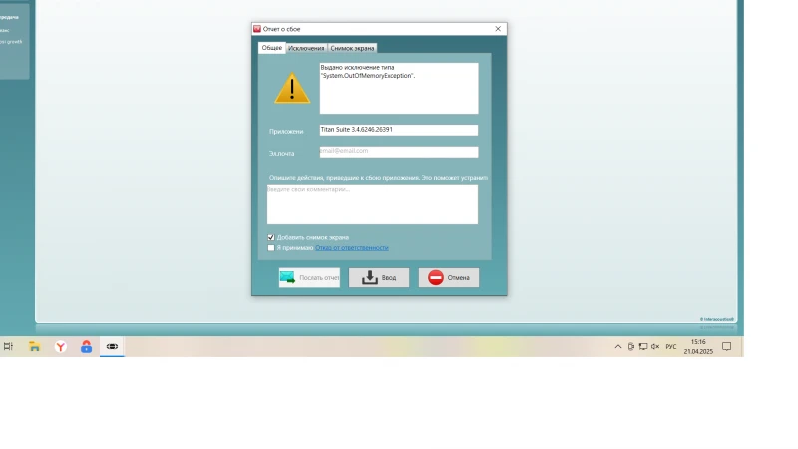This screenshot has height=449, width=798.
Task: Click the Отмена button
Action: tap(449, 278)
